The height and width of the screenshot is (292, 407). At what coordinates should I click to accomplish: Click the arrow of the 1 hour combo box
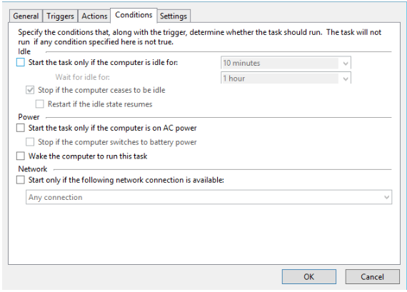[x=345, y=79]
